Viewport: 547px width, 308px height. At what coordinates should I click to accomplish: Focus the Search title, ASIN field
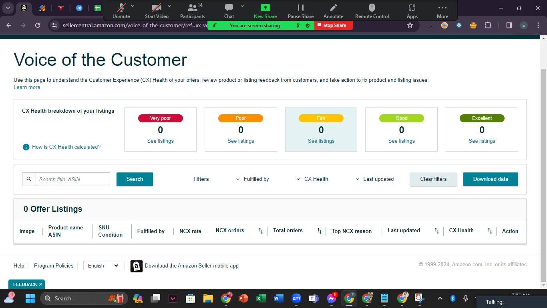(73, 179)
